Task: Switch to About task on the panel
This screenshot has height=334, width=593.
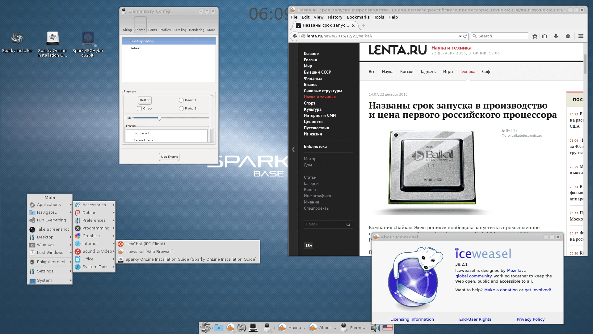Action: pyautogui.click(x=323, y=328)
